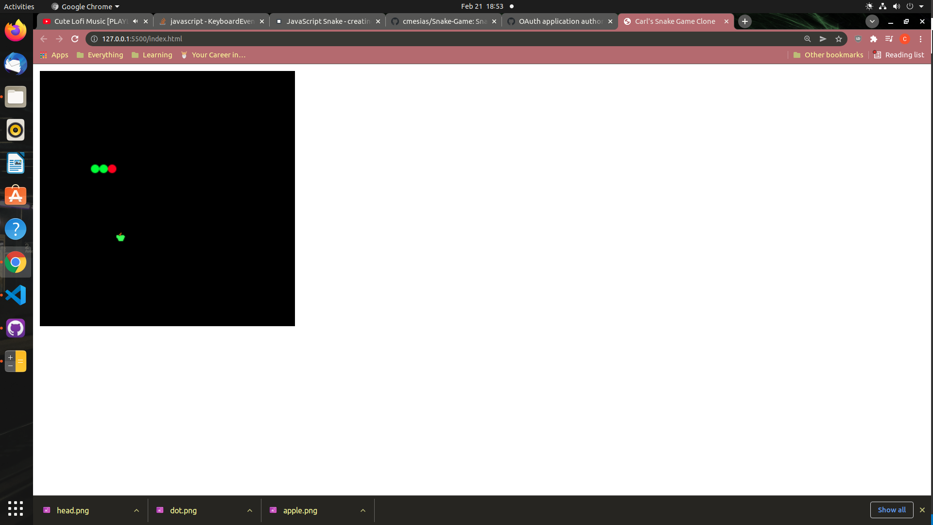Reload the current page

pos(75,39)
